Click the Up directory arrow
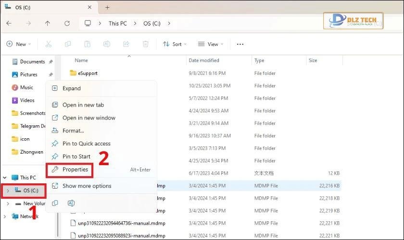The height and width of the screenshot is (240, 404). [x=47, y=23]
